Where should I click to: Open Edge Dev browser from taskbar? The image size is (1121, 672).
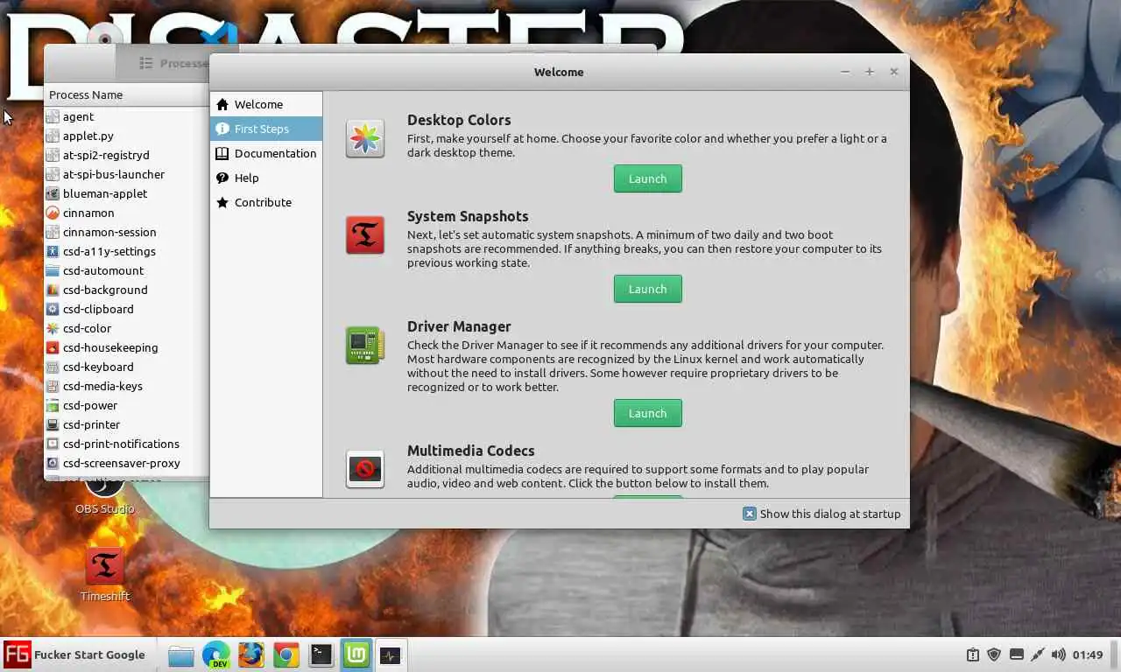click(x=216, y=654)
